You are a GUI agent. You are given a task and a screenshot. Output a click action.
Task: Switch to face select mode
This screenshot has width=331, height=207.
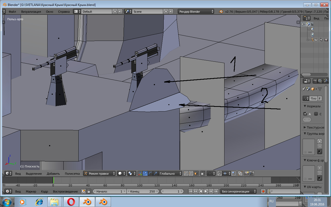point(196,174)
